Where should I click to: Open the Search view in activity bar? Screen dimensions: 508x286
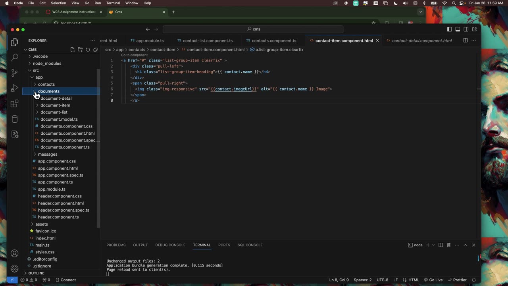click(15, 58)
